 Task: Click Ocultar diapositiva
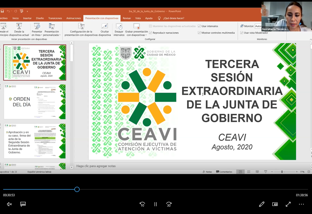[105, 30]
